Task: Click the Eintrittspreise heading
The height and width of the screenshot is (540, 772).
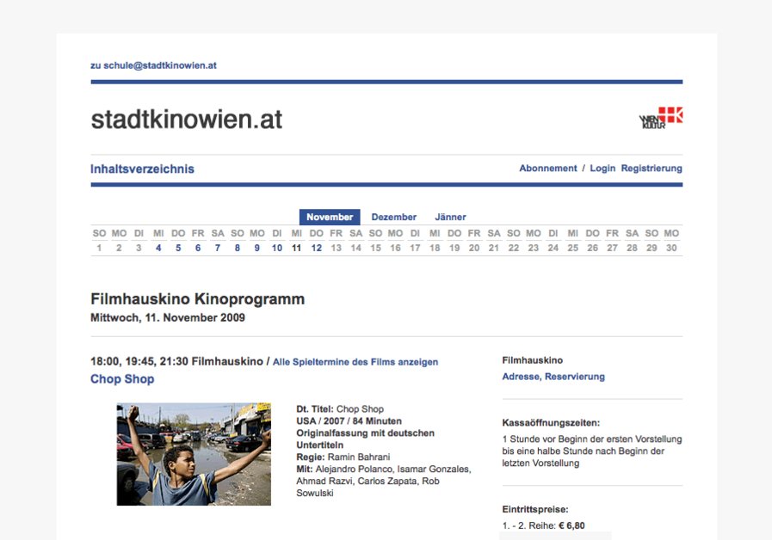Action: coord(535,510)
